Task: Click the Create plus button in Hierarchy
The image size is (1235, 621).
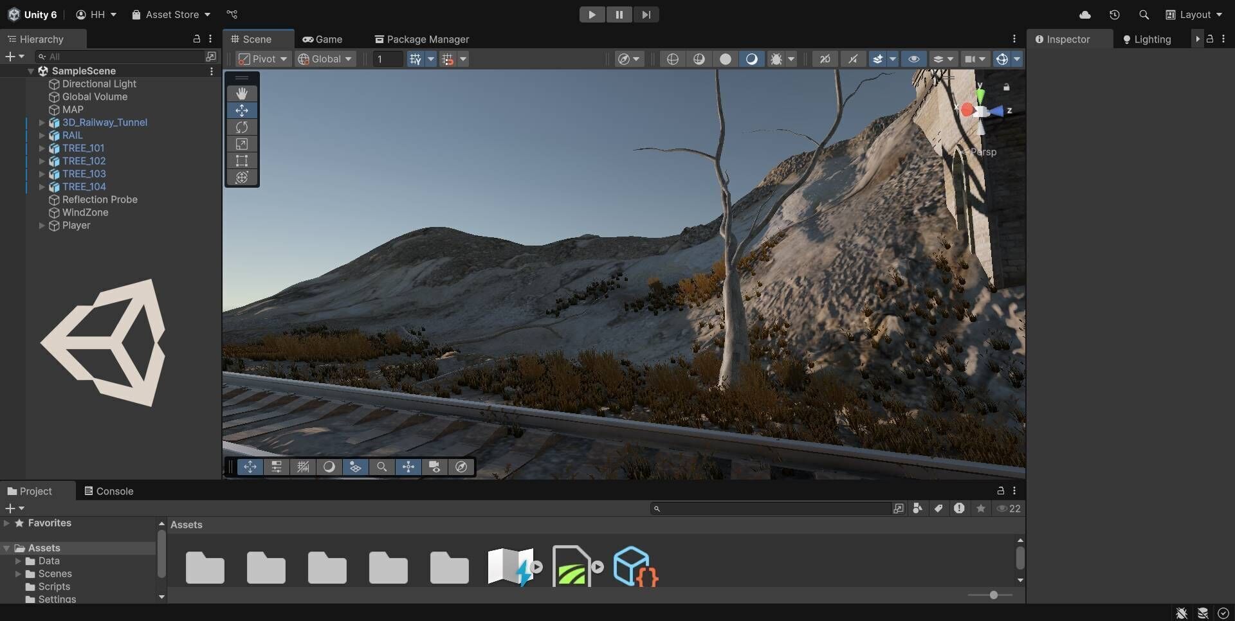Action: pos(10,57)
